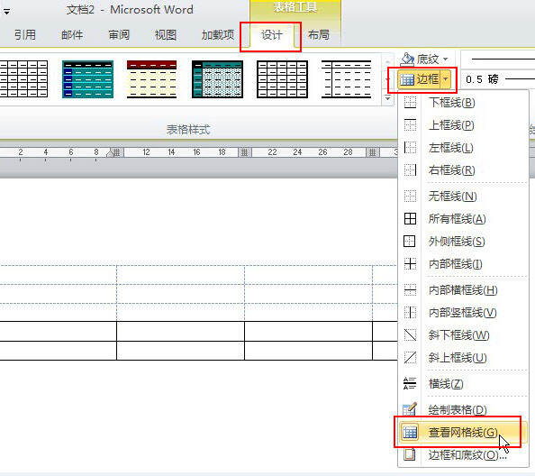
Task: Expand the 边框 dropdown arrow
Action: (x=446, y=79)
